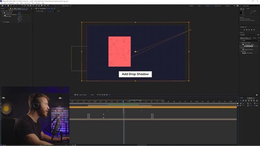The image size is (260, 146).
Task: Click the timeline playhead marker
Action: [x=123, y=101]
